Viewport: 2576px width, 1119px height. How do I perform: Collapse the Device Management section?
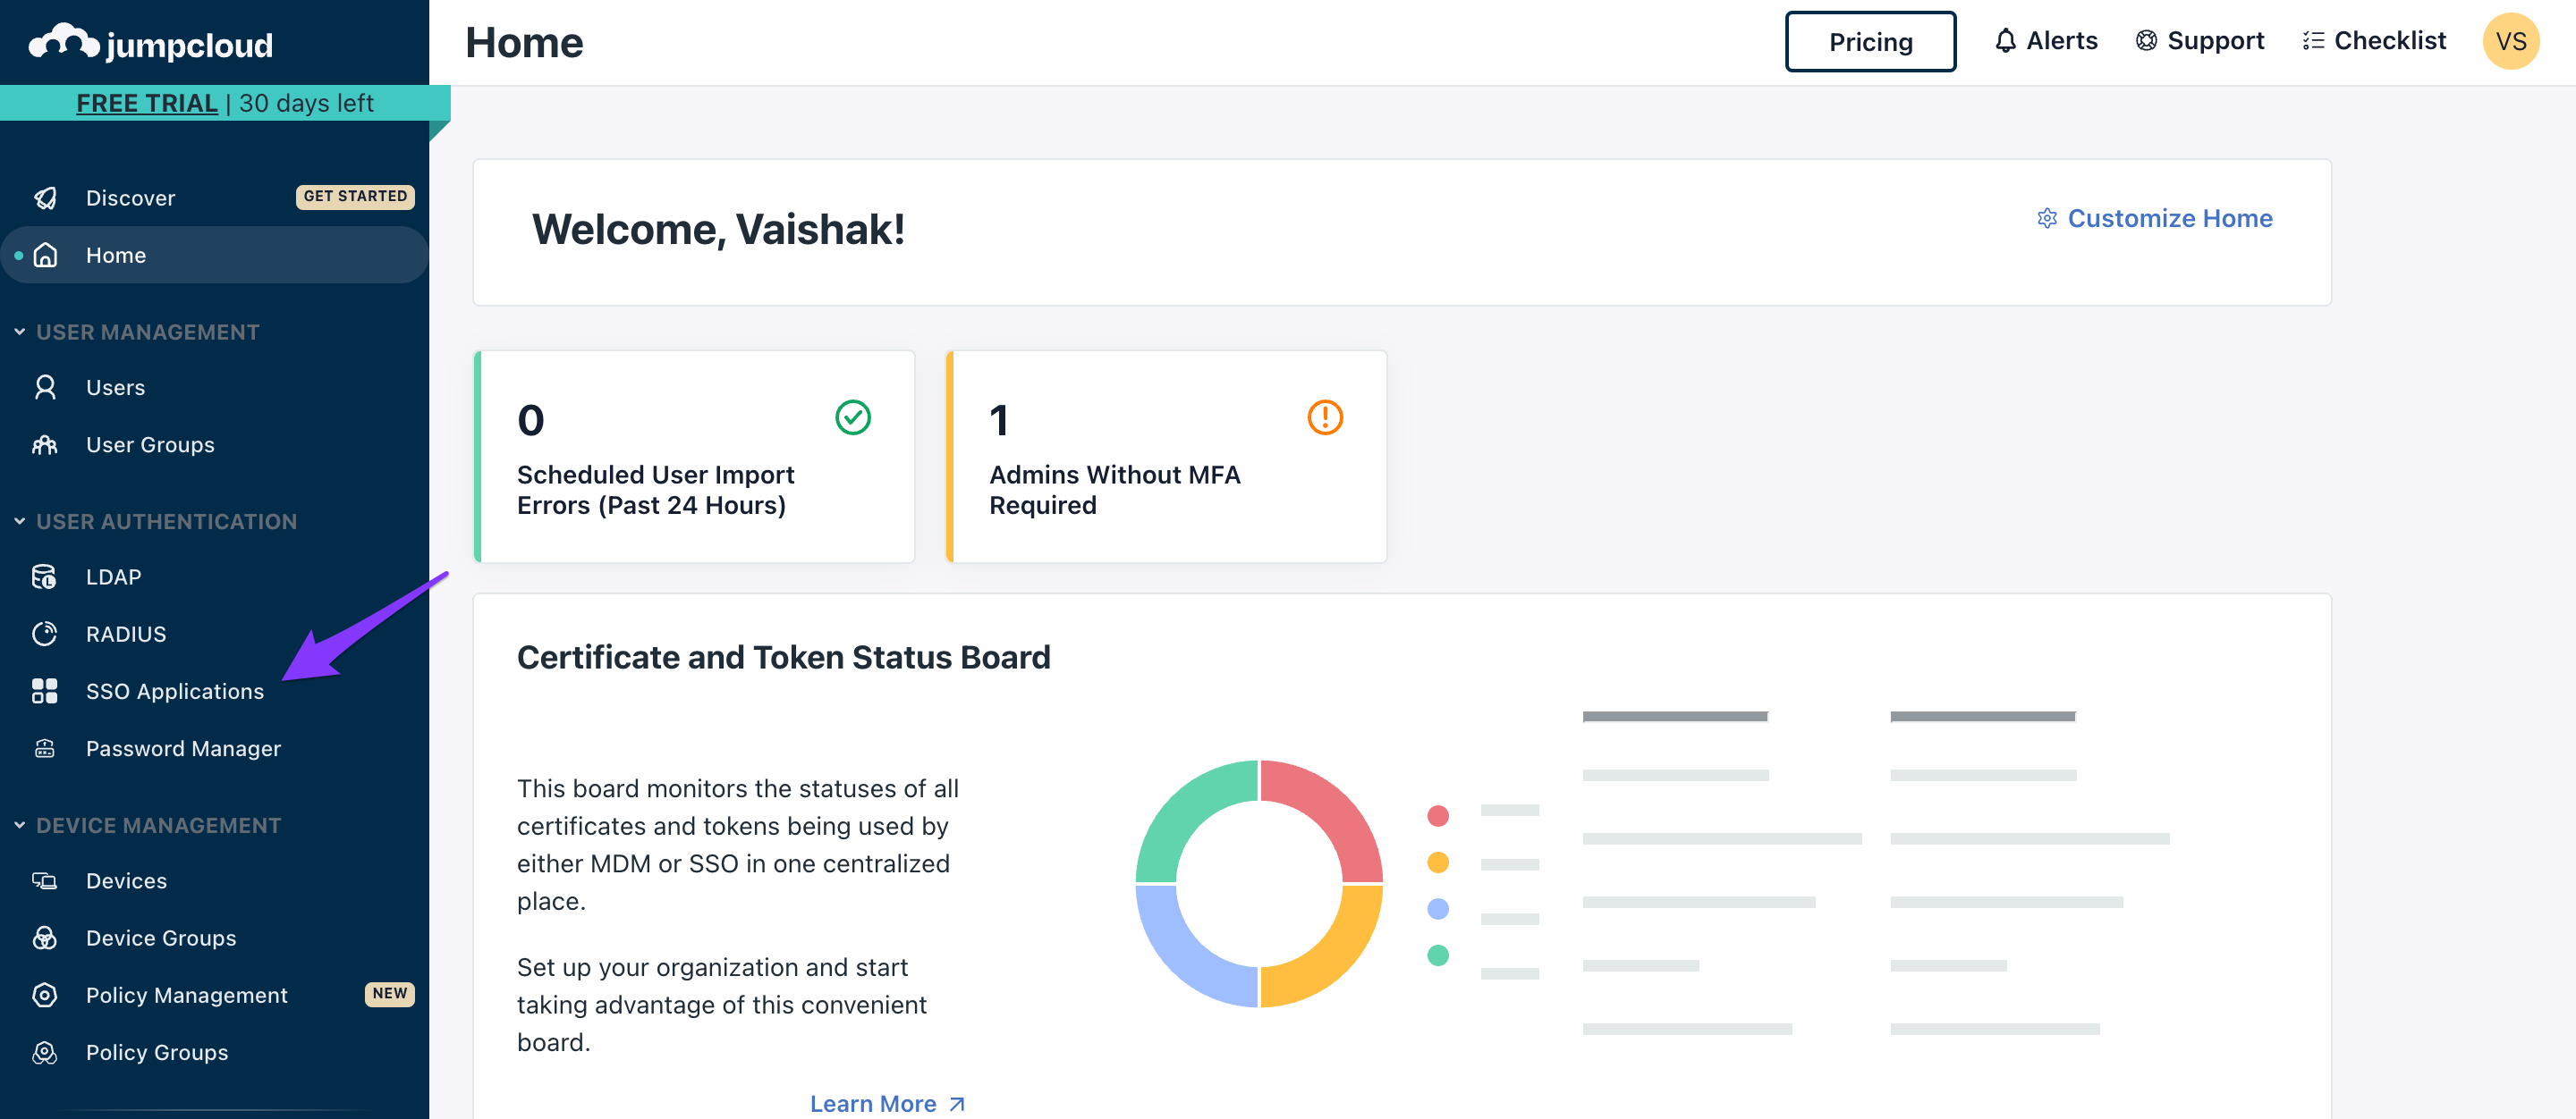(x=20, y=825)
